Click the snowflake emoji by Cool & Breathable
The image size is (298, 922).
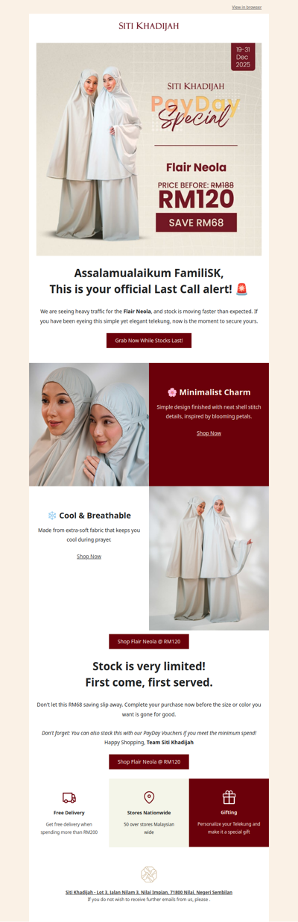click(52, 516)
